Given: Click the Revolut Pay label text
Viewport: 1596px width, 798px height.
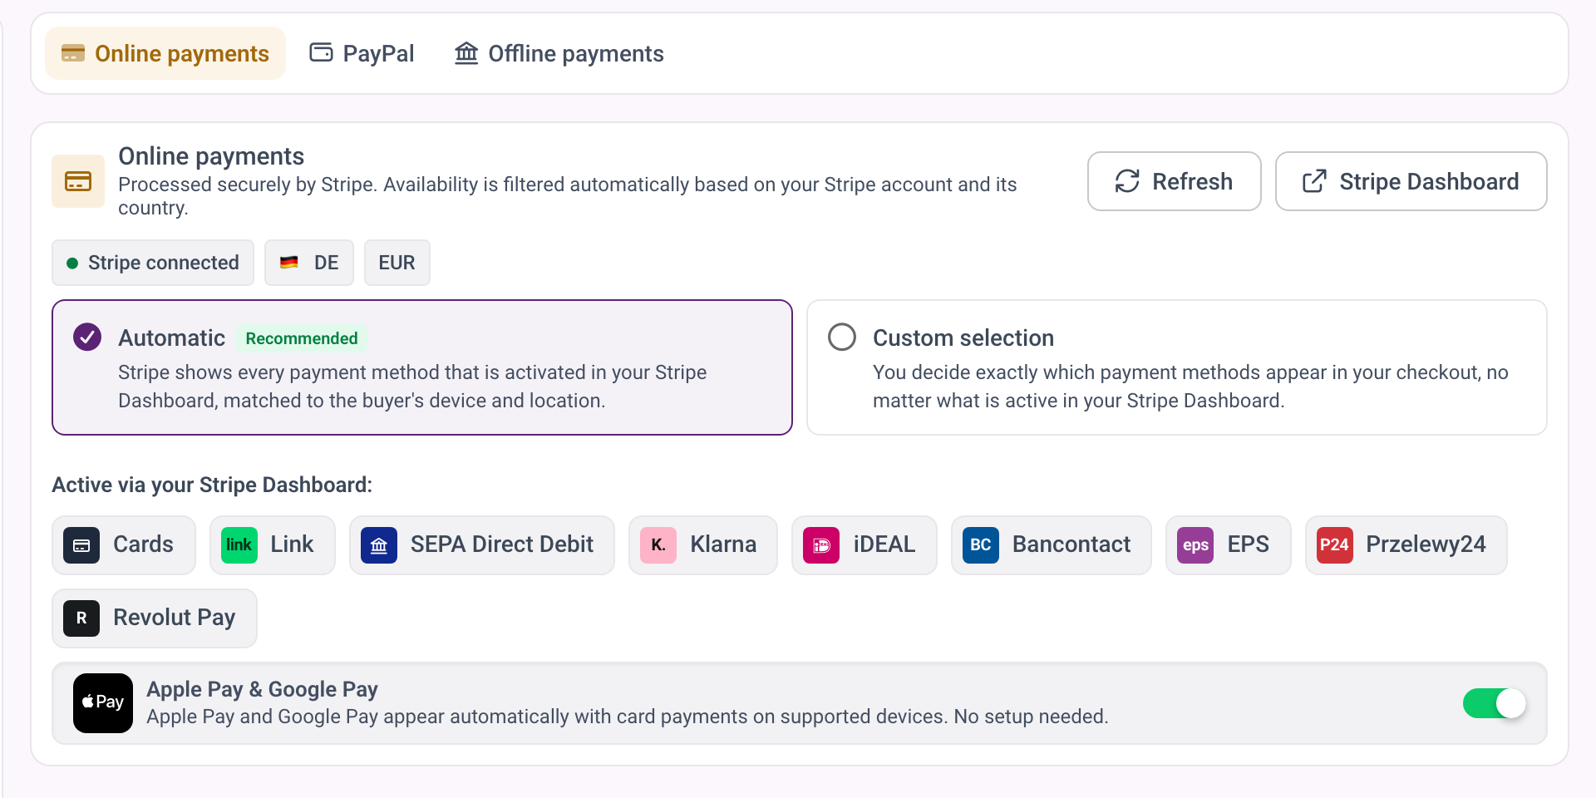Looking at the screenshot, I should point(175,618).
